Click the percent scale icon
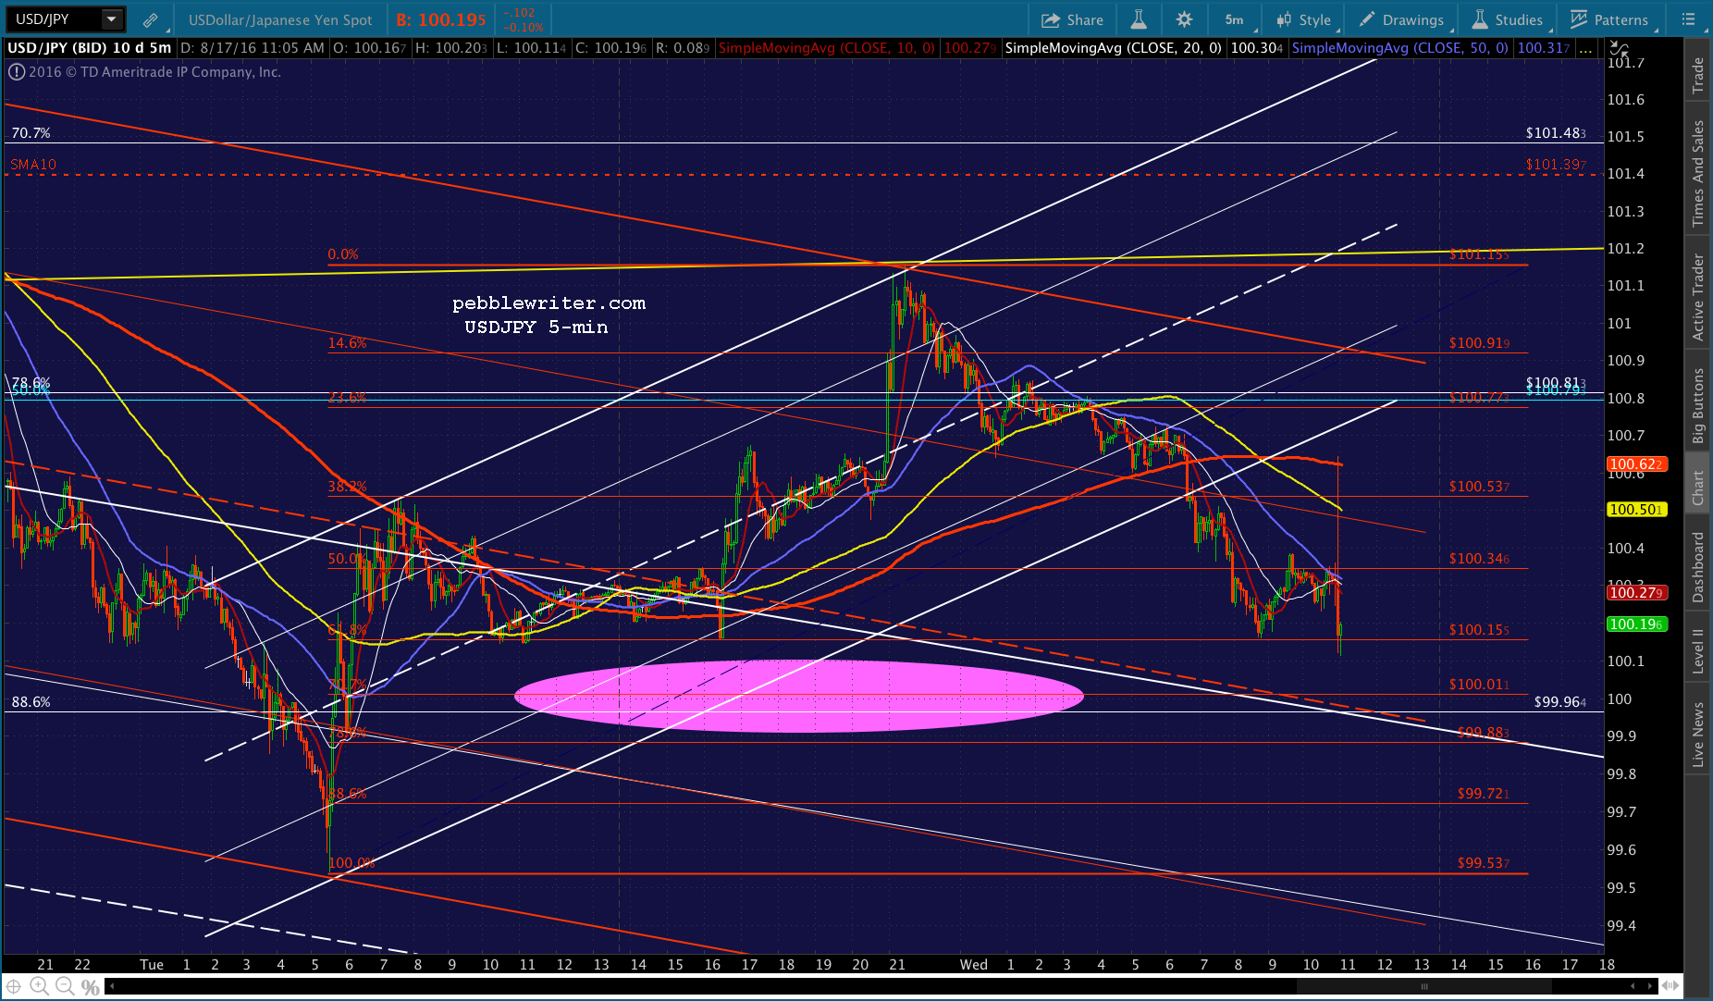The width and height of the screenshot is (1713, 1001). tap(90, 987)
